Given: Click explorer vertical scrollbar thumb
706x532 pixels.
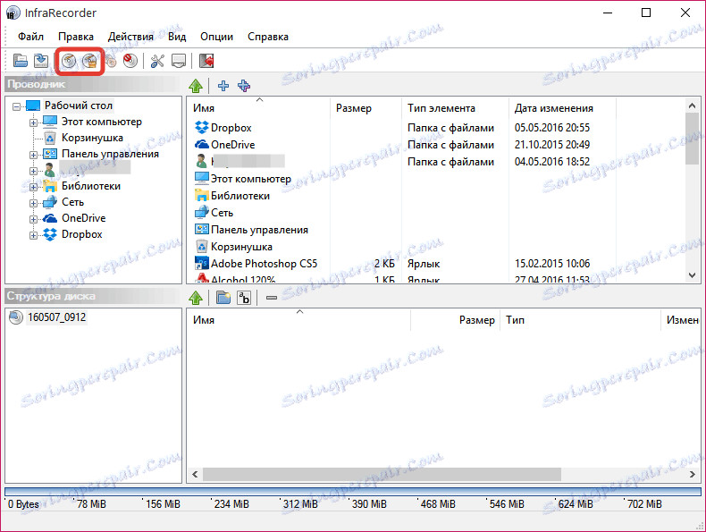Looking at the screenshot, I should 693,139.
